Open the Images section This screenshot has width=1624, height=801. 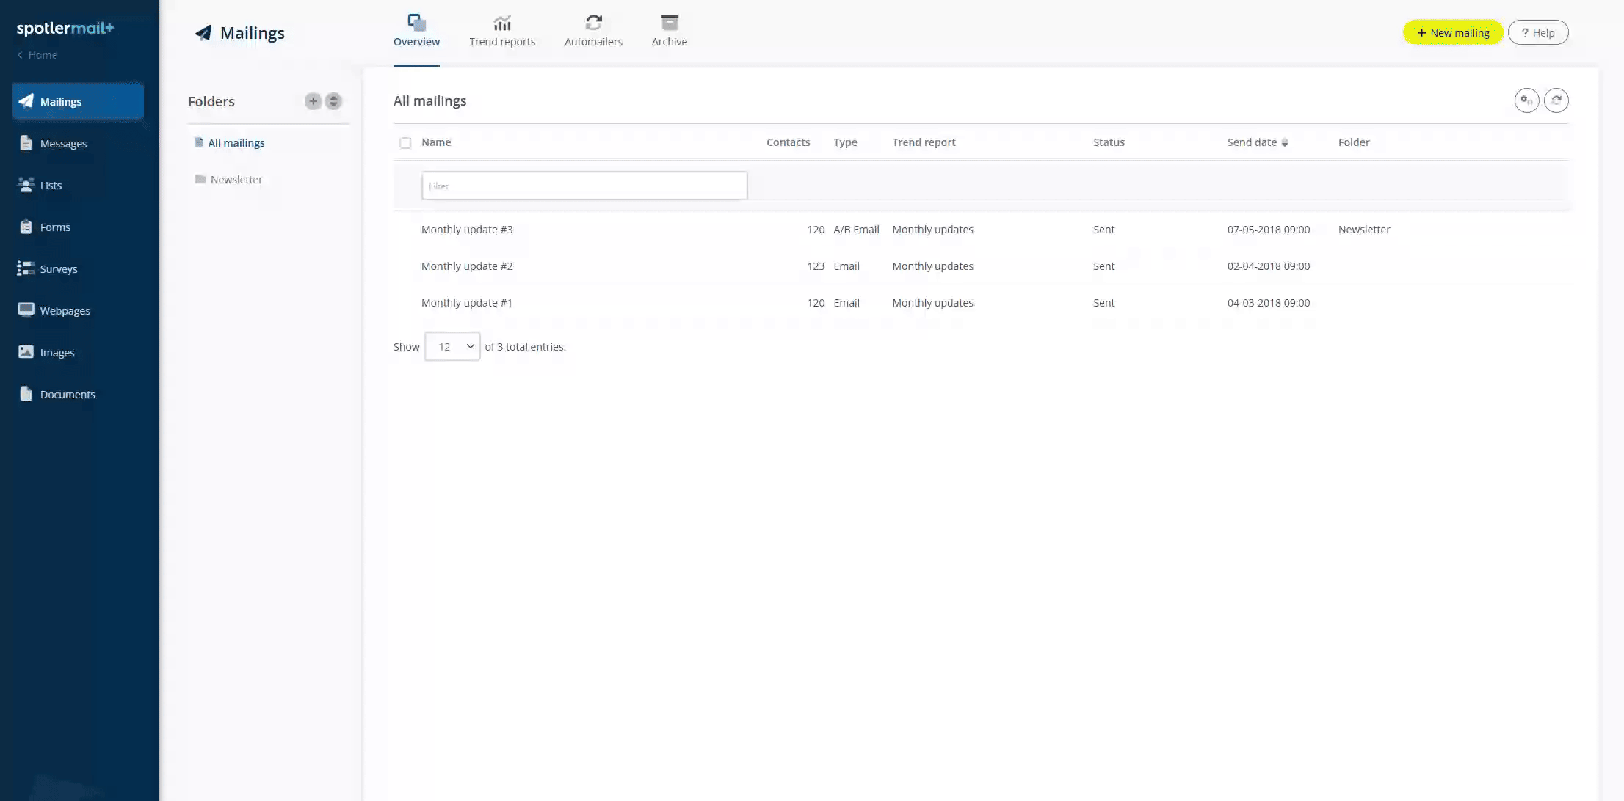57,353
